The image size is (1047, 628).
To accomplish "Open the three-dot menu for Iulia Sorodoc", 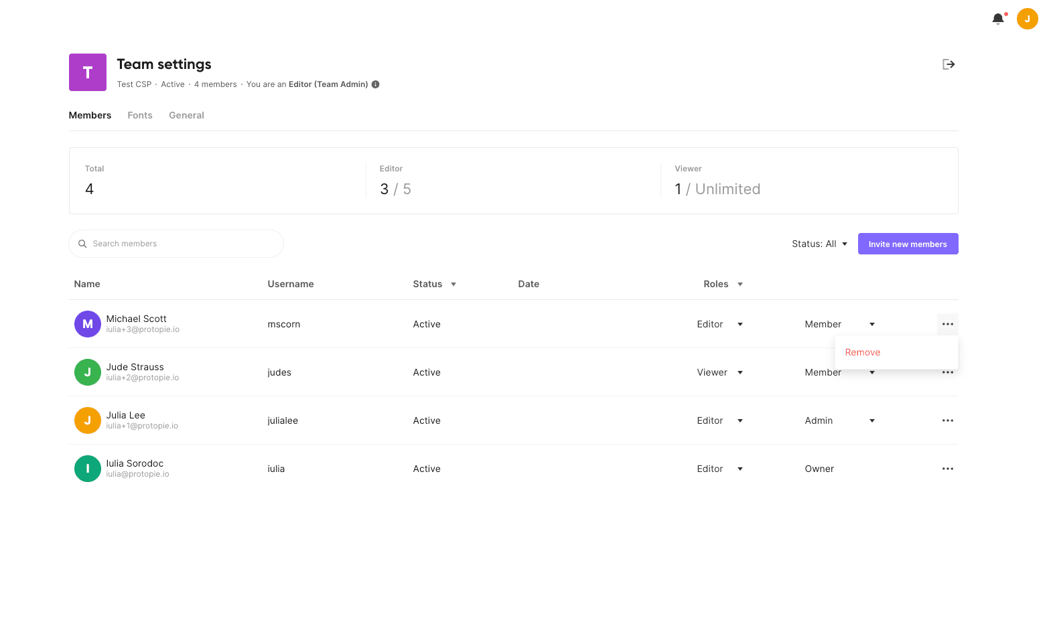I will tap(947, 469).
